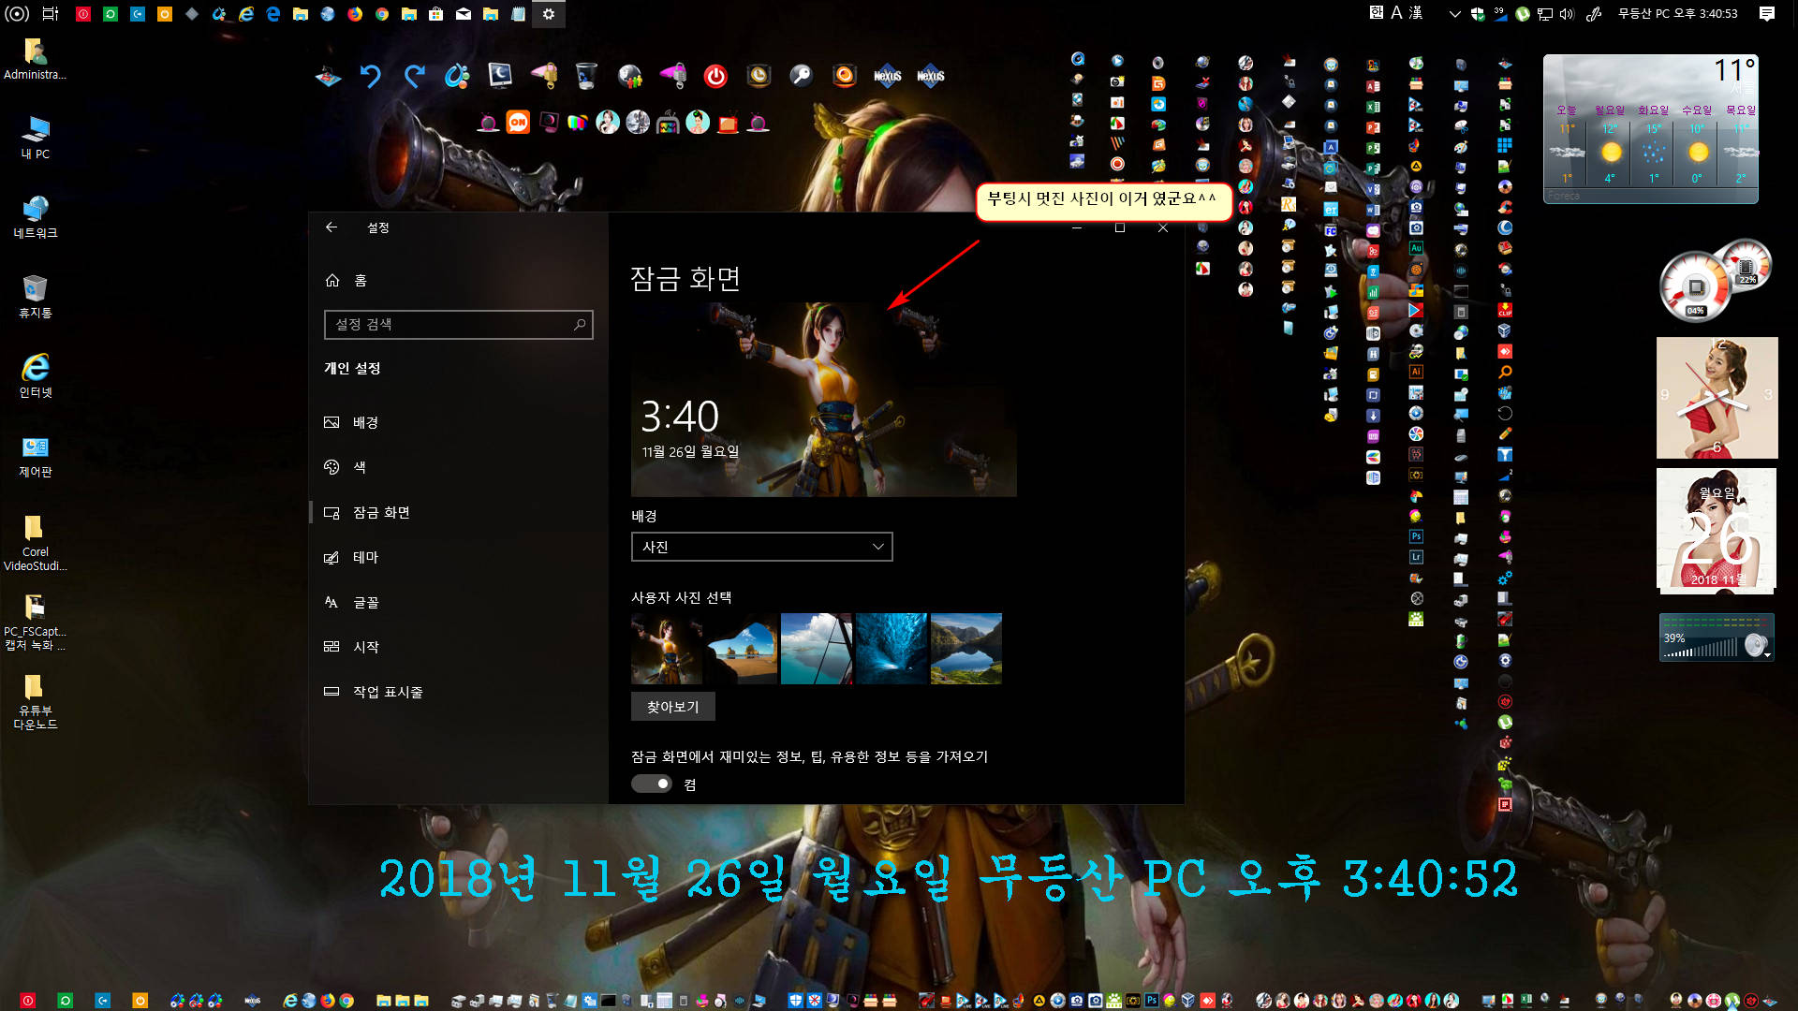Choose the beach cave photo thumbnail
The image size is (1798, 1011).
tap(742, 649)
